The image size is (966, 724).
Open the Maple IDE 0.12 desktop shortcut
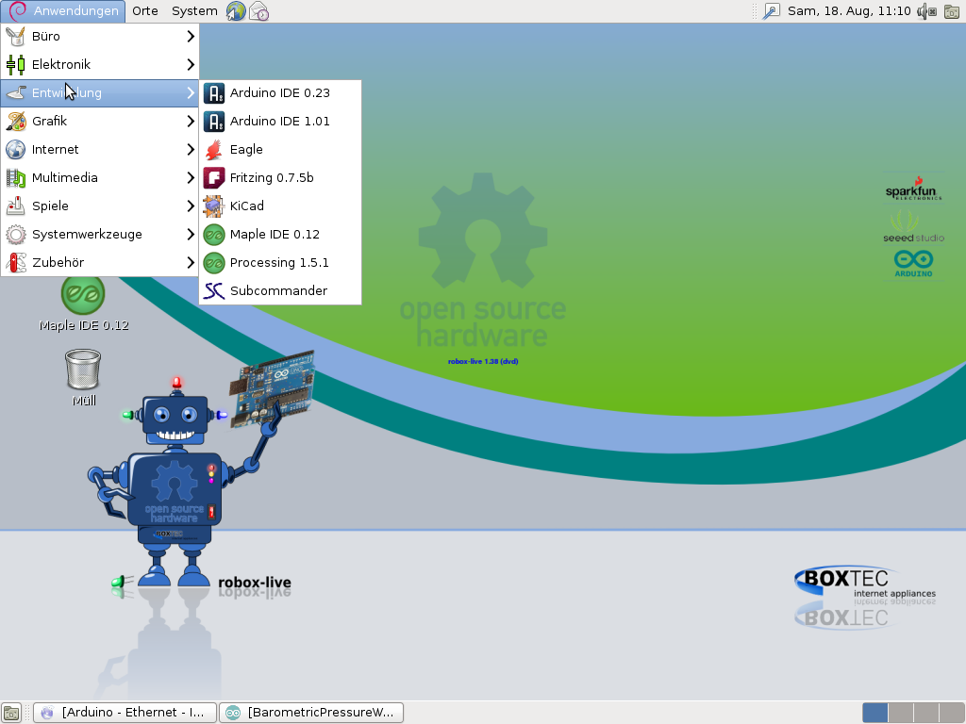(x=83, y=303)
